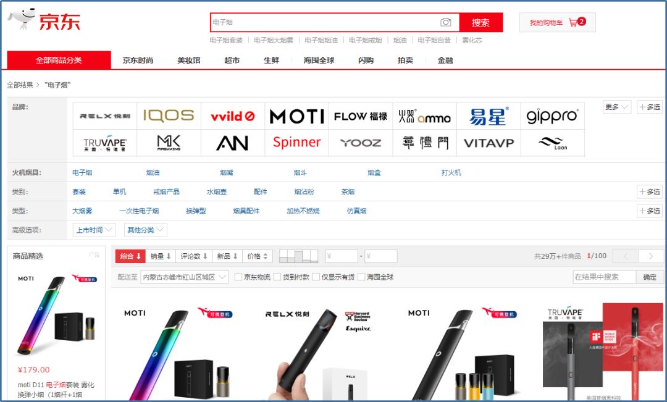Sort by 销量
667x402 pixels.
coord(161,256)
